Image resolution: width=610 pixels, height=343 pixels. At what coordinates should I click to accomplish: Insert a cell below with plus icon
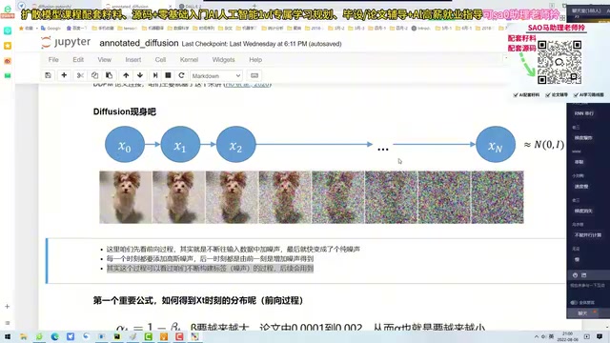(64, 75)
